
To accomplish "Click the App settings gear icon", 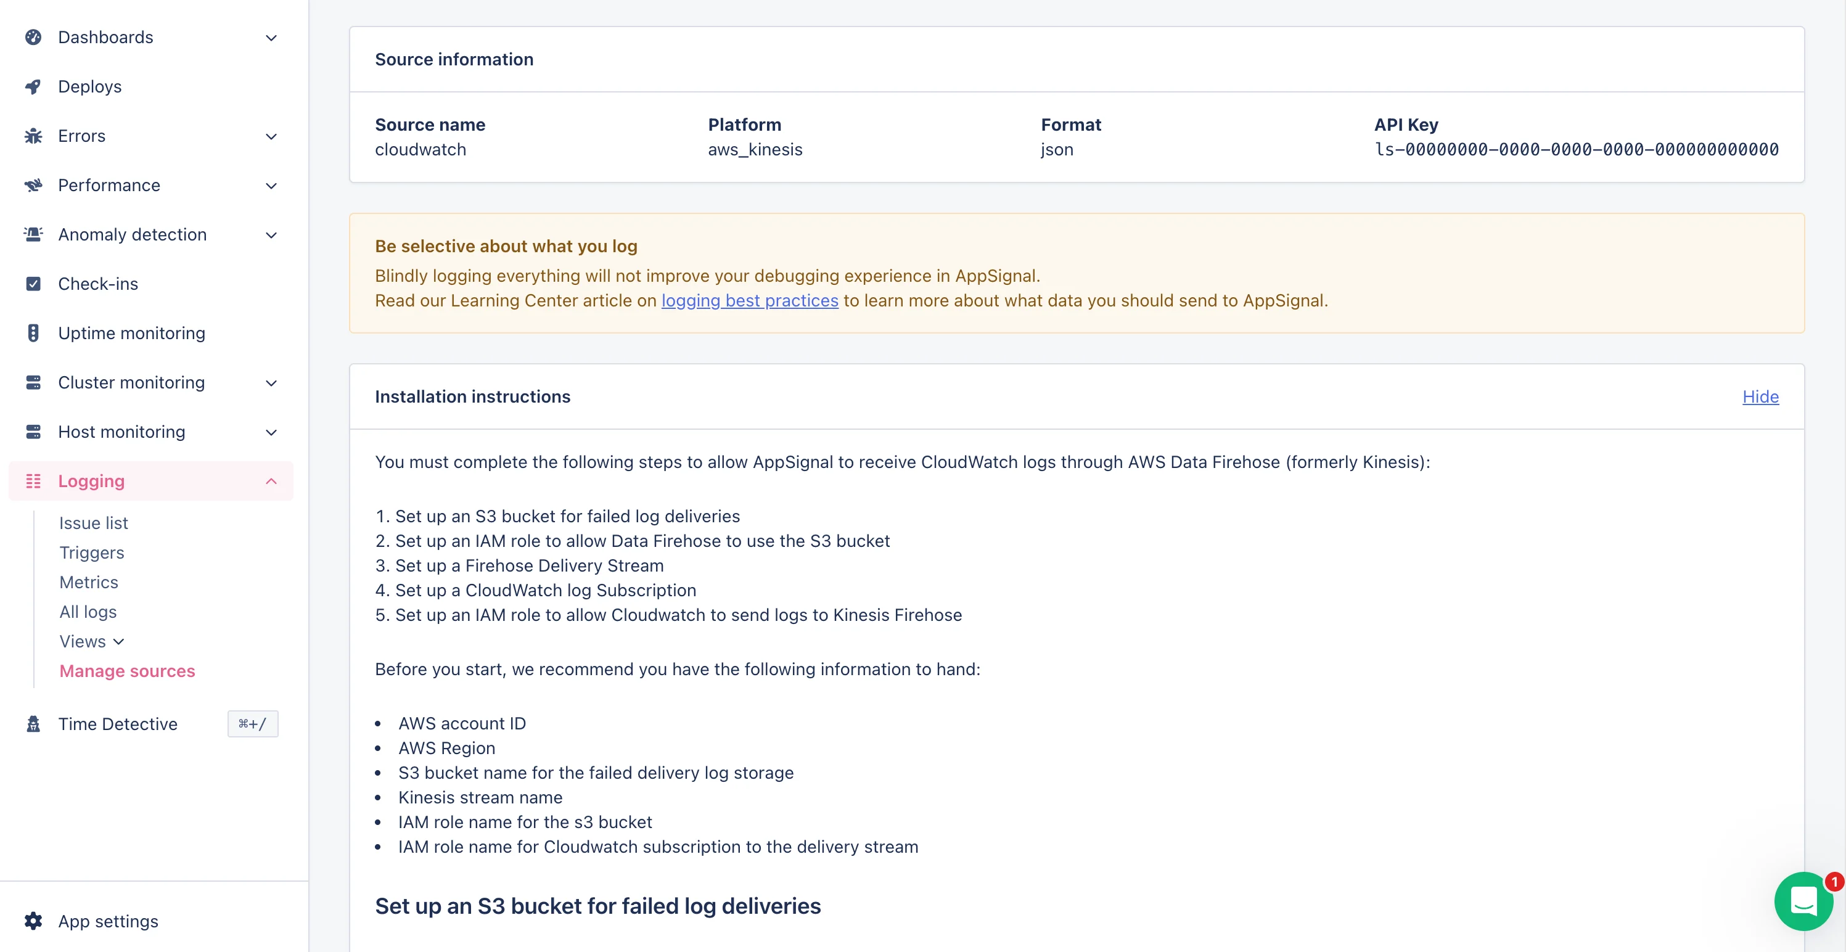I will point(33,921).
